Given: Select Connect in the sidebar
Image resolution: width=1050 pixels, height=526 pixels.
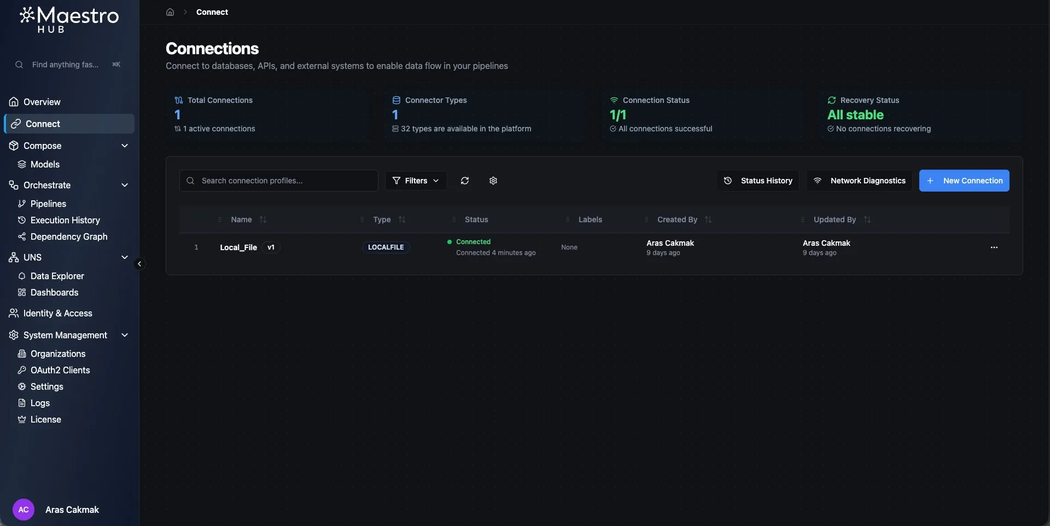Looking at the screenshot, I should click(69, 124).
